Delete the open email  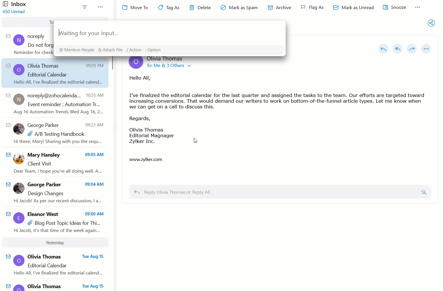[200, 7]
